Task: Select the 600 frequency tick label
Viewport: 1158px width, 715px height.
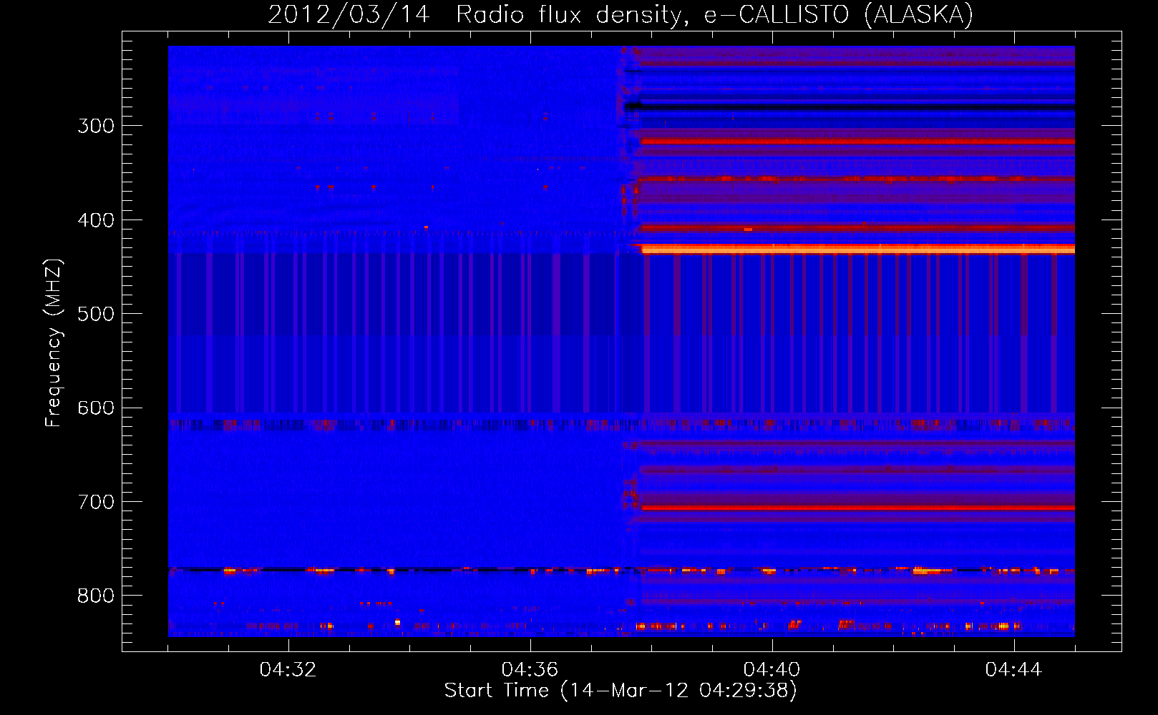Action: coord(96,408)
